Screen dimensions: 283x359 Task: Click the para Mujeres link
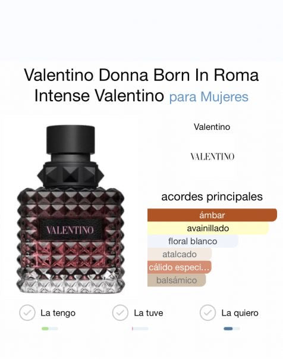pos(209,96)
